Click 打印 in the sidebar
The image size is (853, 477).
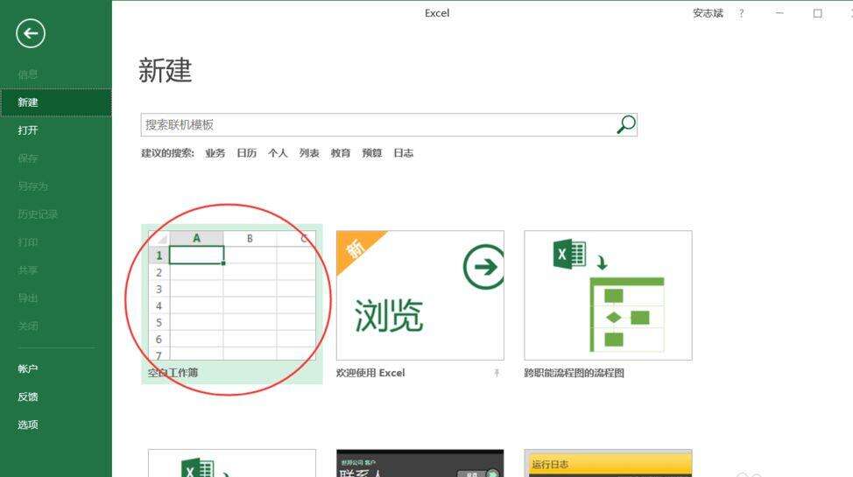pyautogui.click(x=28, y=242)
